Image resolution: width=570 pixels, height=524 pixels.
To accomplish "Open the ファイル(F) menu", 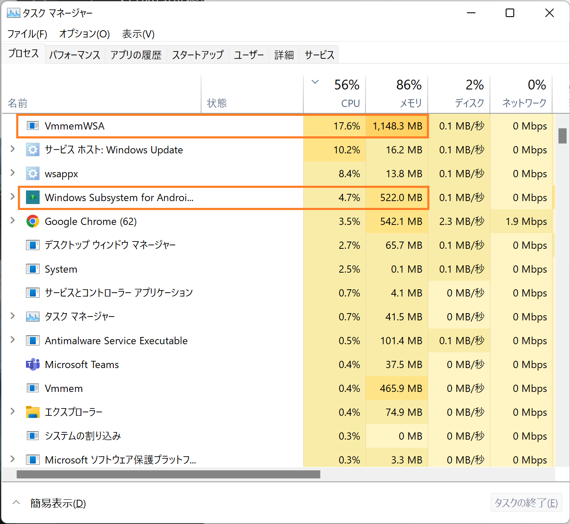I will click(27, 34).
